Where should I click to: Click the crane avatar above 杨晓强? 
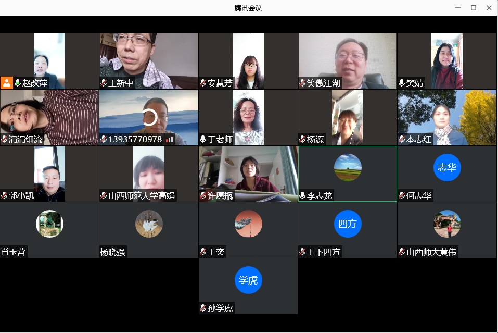tap(149, 224)
